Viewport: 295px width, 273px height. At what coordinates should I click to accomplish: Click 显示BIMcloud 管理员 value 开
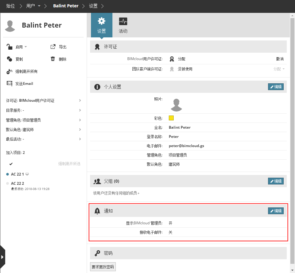(x=170, y=223)
